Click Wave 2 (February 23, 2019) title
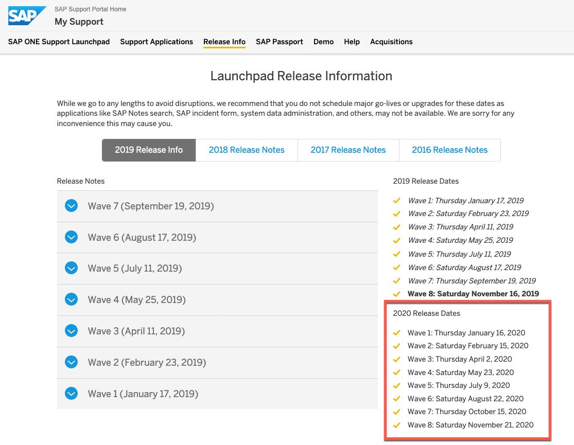The image size is (574, 445). 147,362
